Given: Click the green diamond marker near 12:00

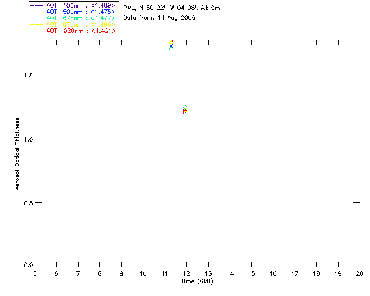Looking at the screenshot, I should (x=185, y=108).
